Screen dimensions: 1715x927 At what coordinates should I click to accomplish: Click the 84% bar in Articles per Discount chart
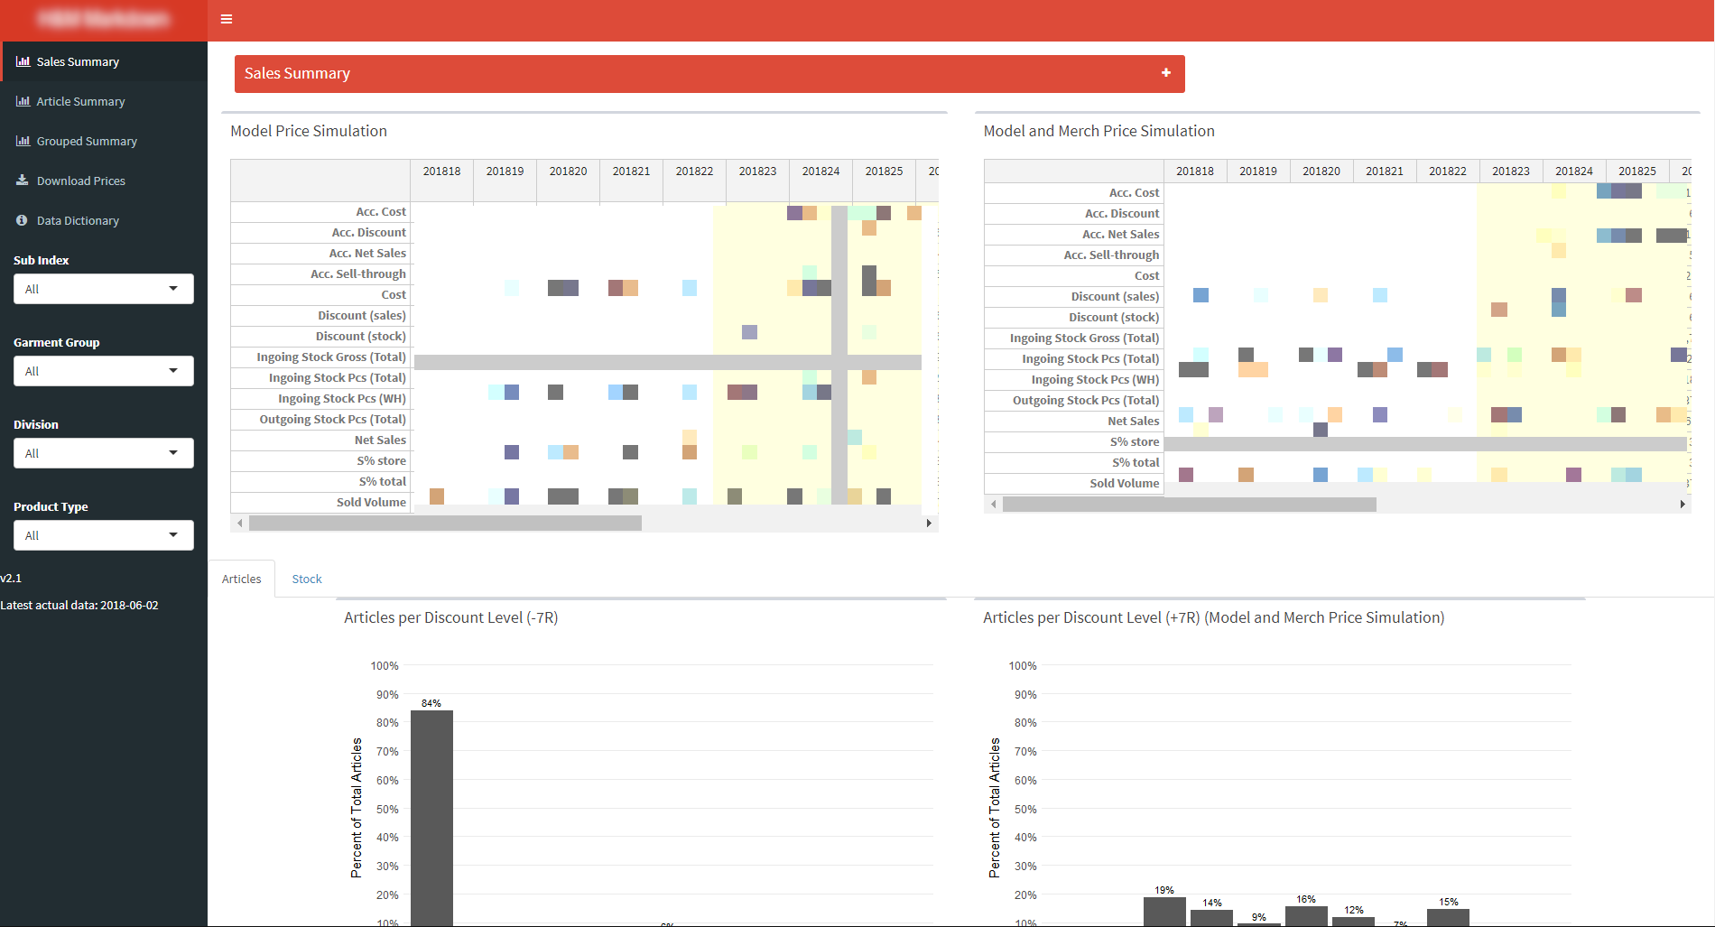coord(431,818)
